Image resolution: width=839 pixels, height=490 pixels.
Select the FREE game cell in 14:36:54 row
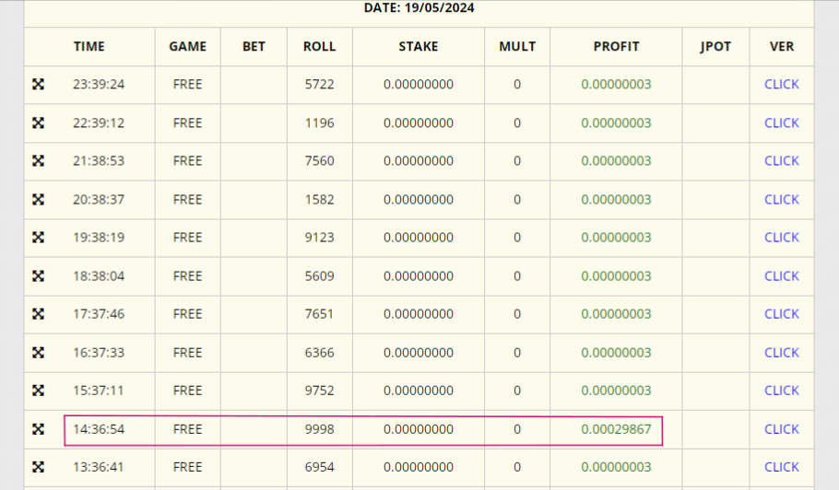click(x=188, y=429)
